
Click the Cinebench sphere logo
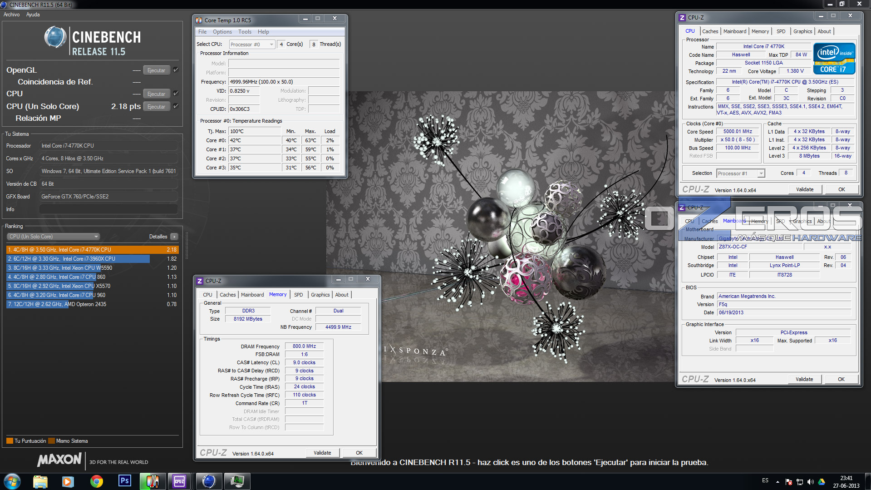[55, 37]
